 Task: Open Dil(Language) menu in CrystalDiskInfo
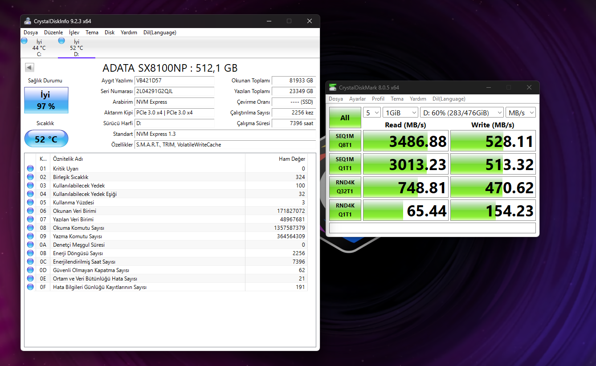(x=160, y=33)
